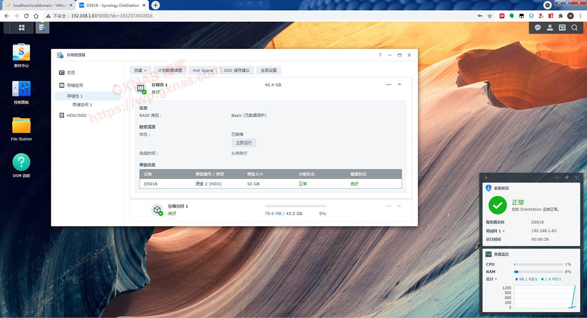
Task: Open Volume 1 more options ellipsis
Action: point(388,206)
